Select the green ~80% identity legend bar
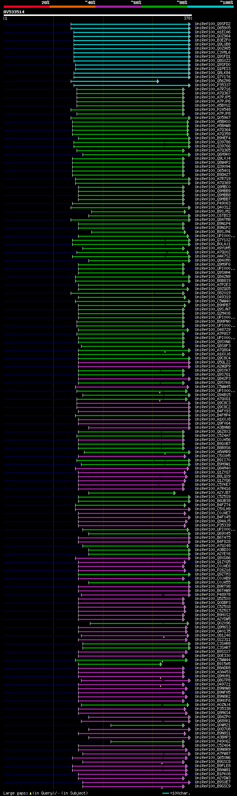This screenshot has width=237, height=796. [x=164, y=7]
